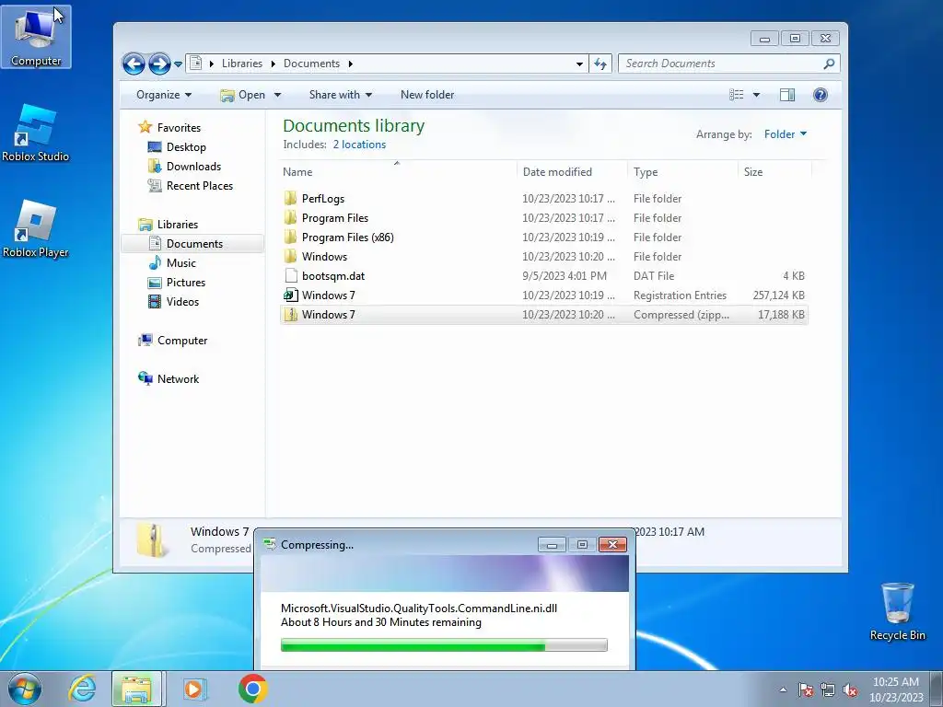Screen dimensions: 943x707
Task: Click the search magnifier icon
Action: click(829, 64)
